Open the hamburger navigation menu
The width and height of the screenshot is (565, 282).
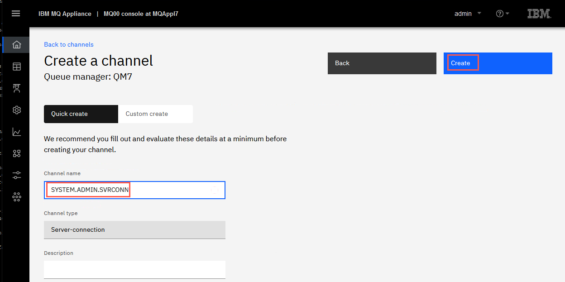pos(16,14)
